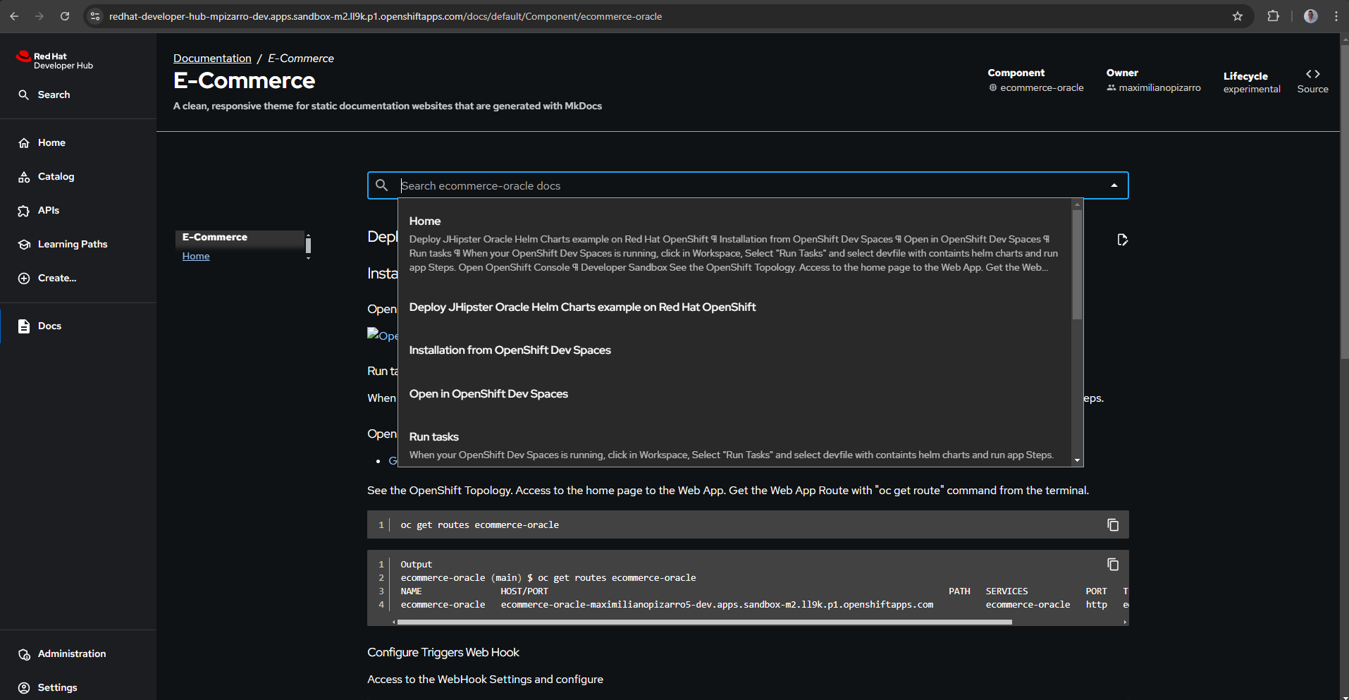Bookmark the page using the star icon

(1238, 16)
